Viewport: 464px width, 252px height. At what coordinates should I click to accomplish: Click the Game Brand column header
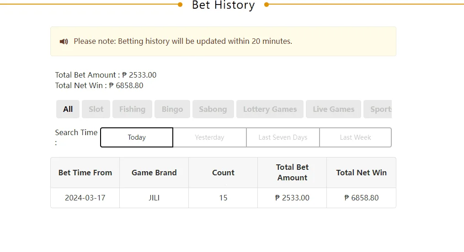click(154, 173)
